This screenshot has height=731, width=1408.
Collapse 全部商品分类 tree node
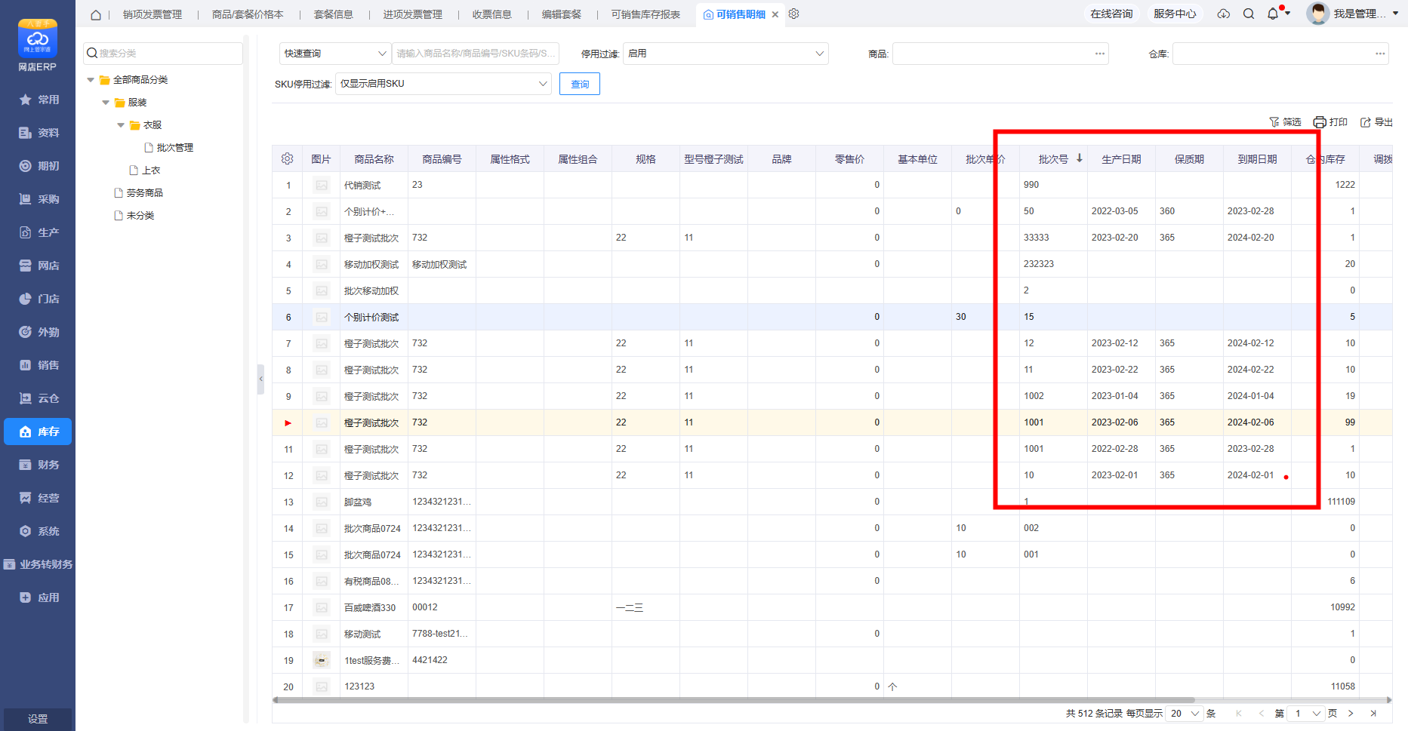click(91, 80)
